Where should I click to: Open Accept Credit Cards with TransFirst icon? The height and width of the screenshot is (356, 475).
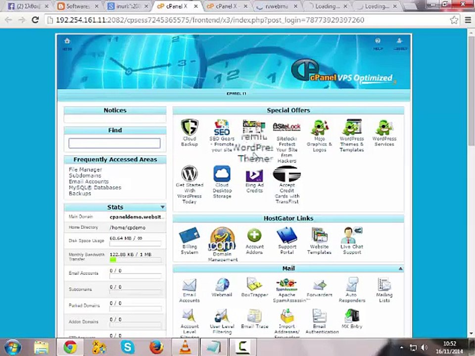(286, 174)
